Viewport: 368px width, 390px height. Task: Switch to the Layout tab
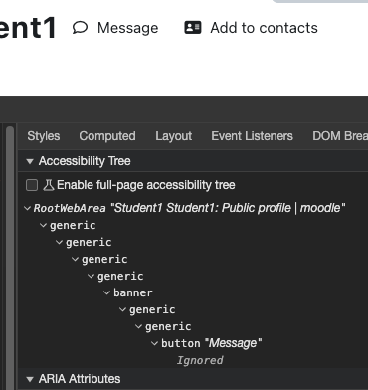click(x=174, y=136)
